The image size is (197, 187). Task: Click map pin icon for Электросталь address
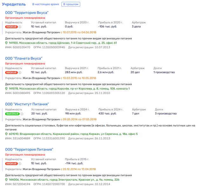pyautogui.click(x=7, y=179)
